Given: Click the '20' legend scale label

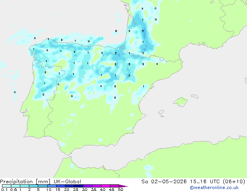Looking at the screenshot, I should (67, 189).
